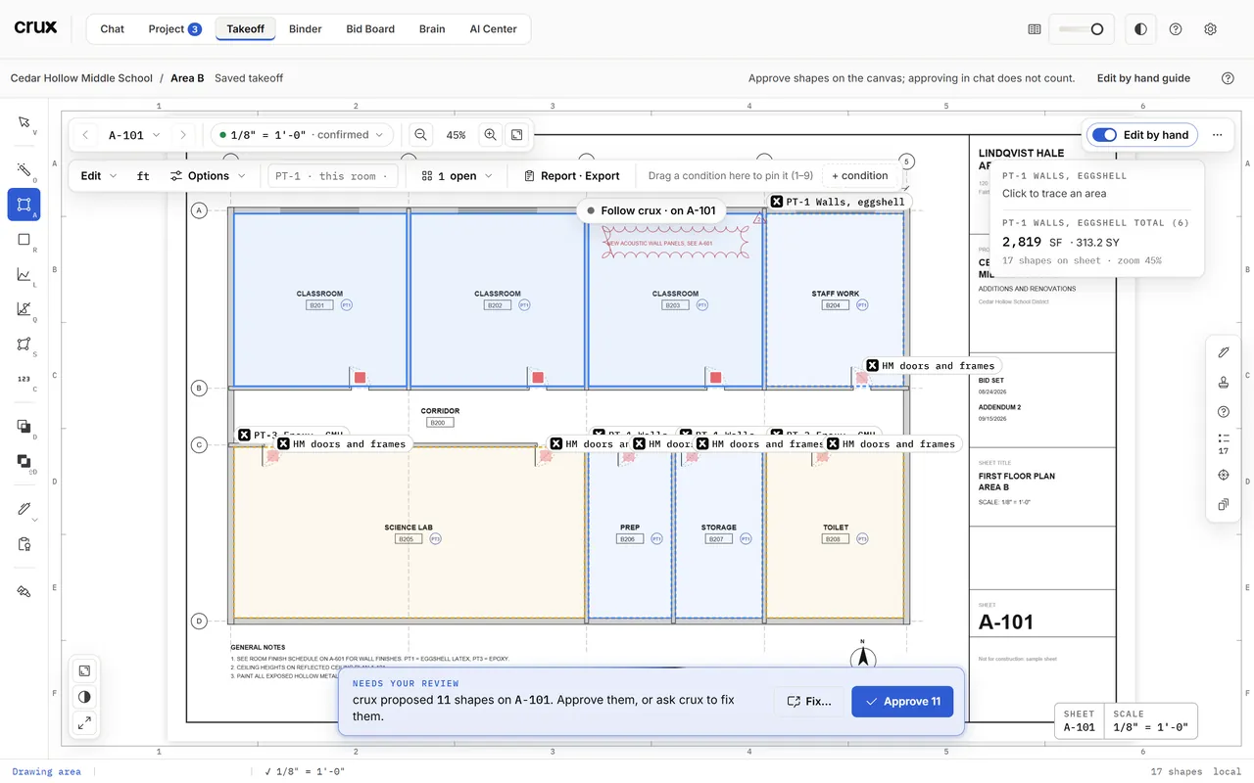This screenshot has width=1254, height=783.
Task: Switch to the Binder tab
Action: click(x=306, y=29)
